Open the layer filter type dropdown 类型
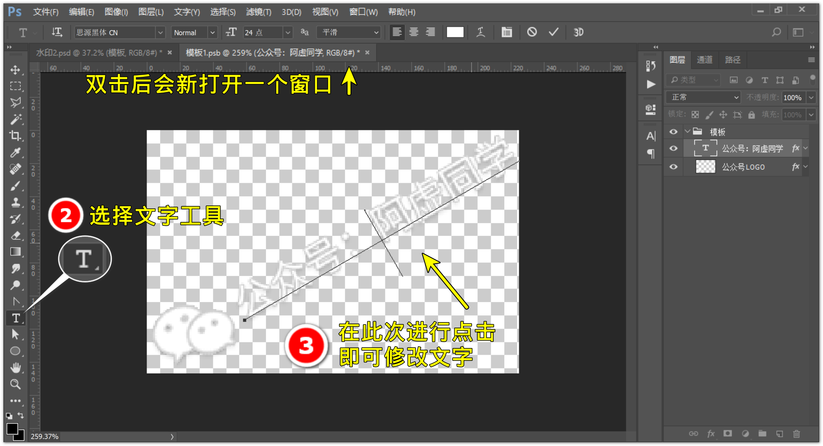This screenshot has height=446, width=823. [693, 80]
